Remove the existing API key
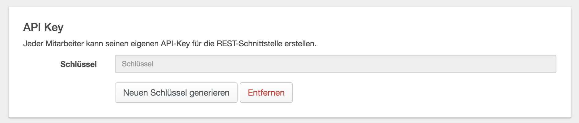The width and height of the screenshot is (579, 123). click(266, 93)
